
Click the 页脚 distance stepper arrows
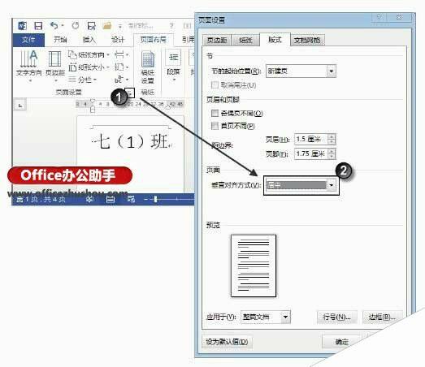[332, 153]
